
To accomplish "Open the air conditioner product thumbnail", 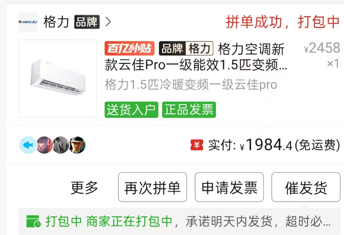I will point(58,78).
